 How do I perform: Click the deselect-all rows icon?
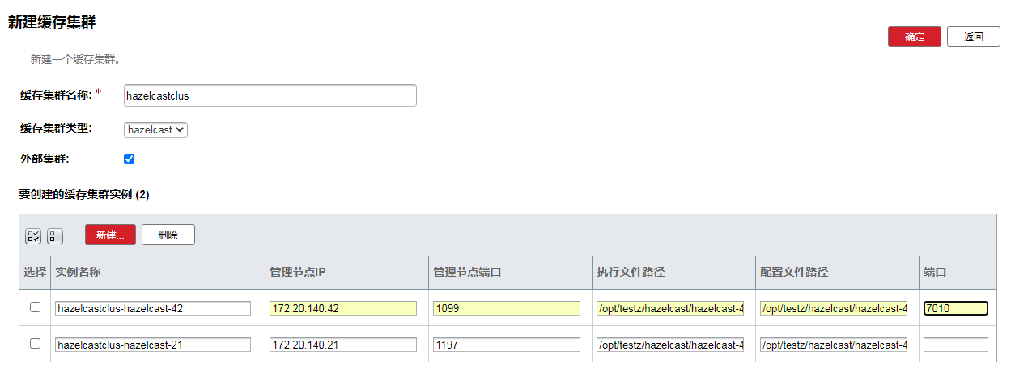click(x=54, y=235)
